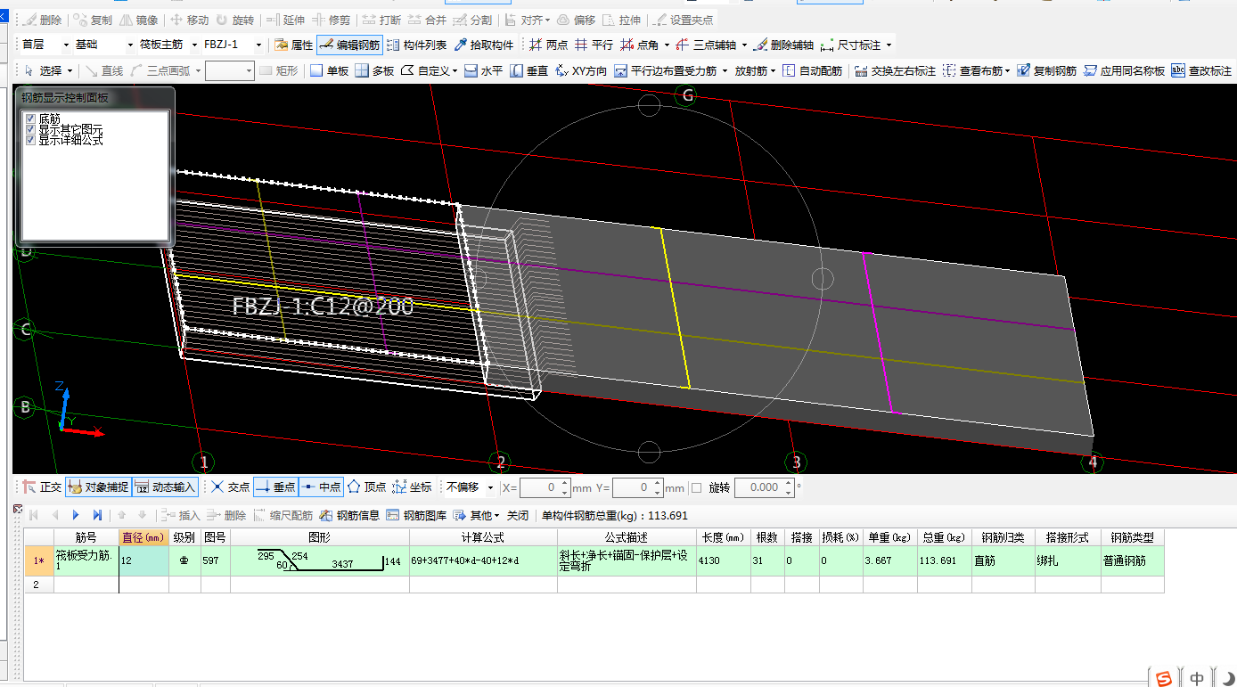Select the 单板 single slab tool
This screenshot has width=1237, height=687.
point(329,70)
